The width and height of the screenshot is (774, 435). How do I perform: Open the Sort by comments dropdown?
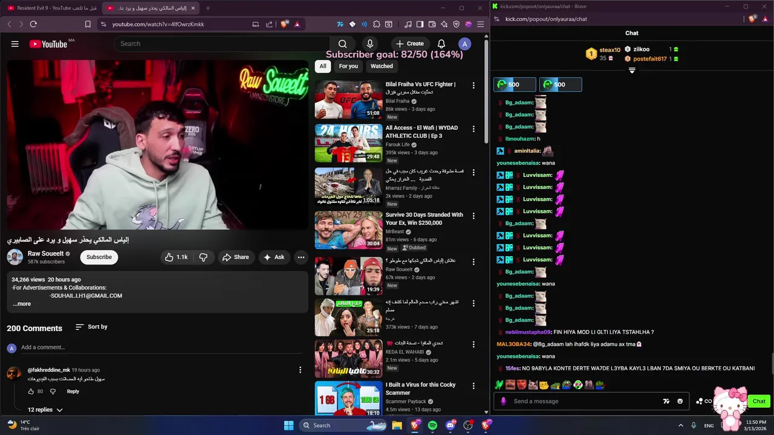tap(91, 327)
